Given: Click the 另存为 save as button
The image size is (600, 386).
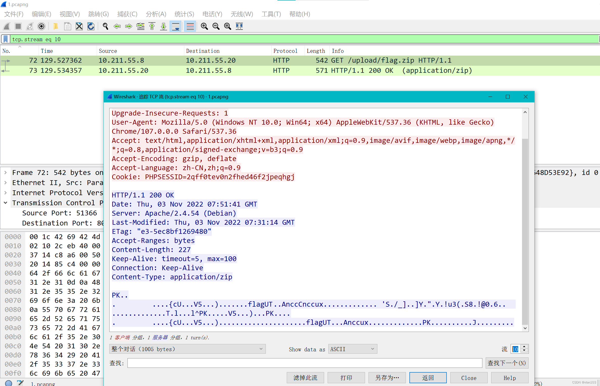Looking at the screenshot, I should click(387, 378).
